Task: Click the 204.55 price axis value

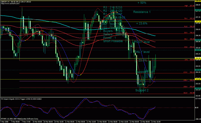Action: click(198, 66)
